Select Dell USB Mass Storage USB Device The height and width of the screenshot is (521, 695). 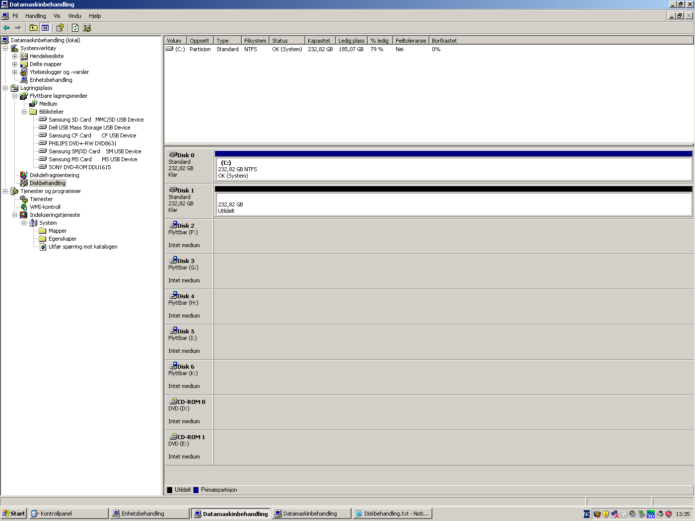point(89,128)
